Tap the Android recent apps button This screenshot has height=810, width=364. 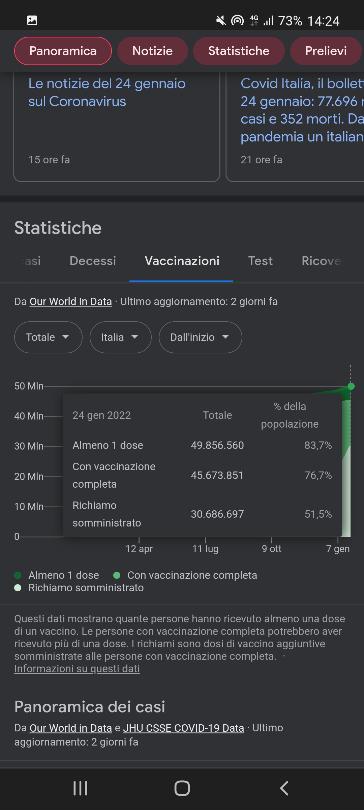click(x=80, y=788)
